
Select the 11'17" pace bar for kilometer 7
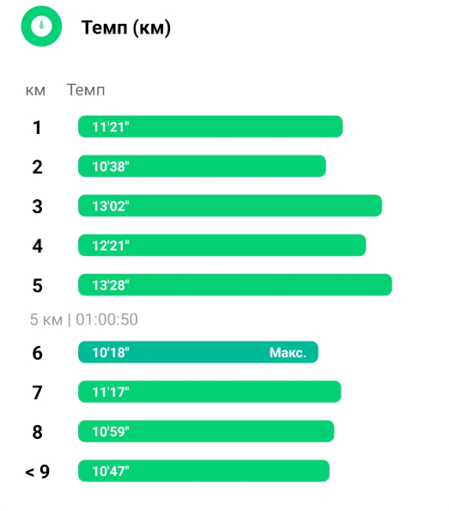[x=209, y=392]
